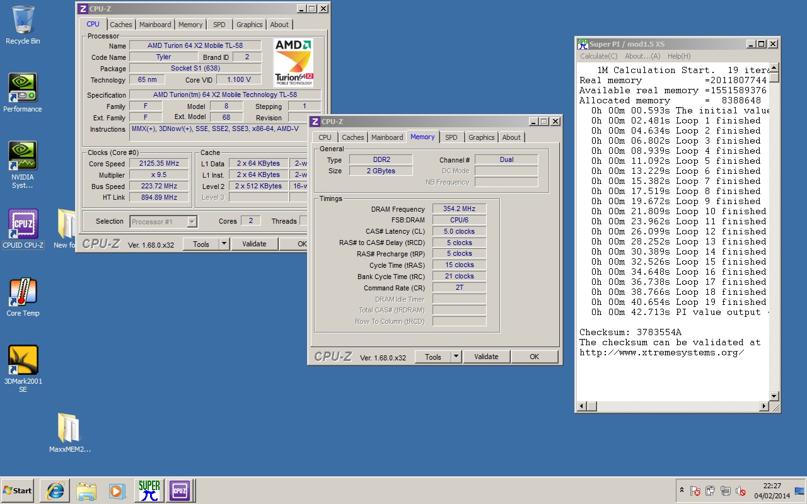Open Graphics tab in back CPU-Z window
This screenshot has height=504, width=807.
click(x=250, y=25)
